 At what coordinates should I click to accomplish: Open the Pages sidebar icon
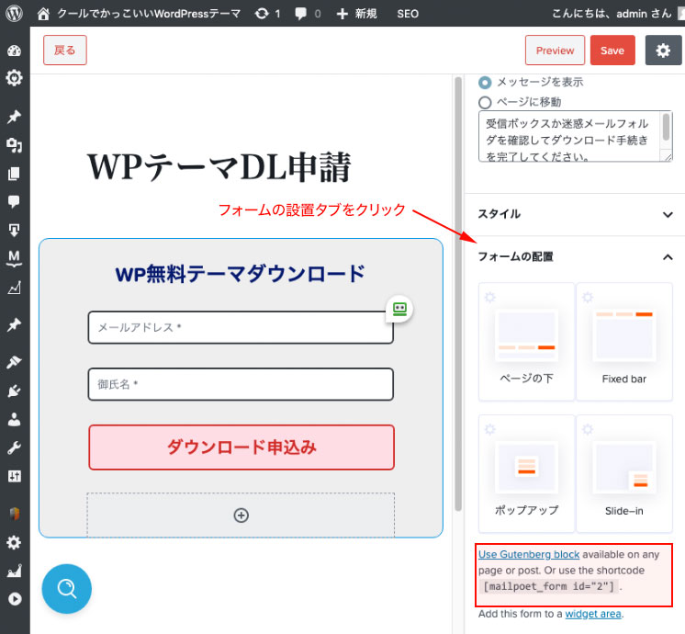(x=14, y=174)
